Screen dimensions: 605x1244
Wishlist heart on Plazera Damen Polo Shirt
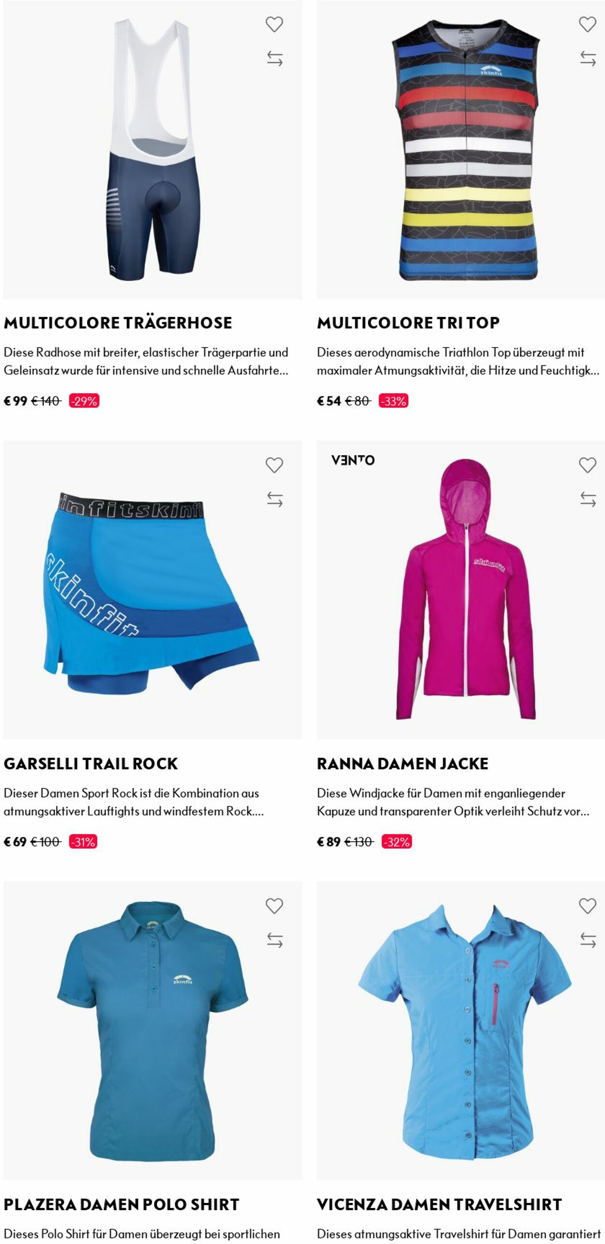click(x=274, y=906)
